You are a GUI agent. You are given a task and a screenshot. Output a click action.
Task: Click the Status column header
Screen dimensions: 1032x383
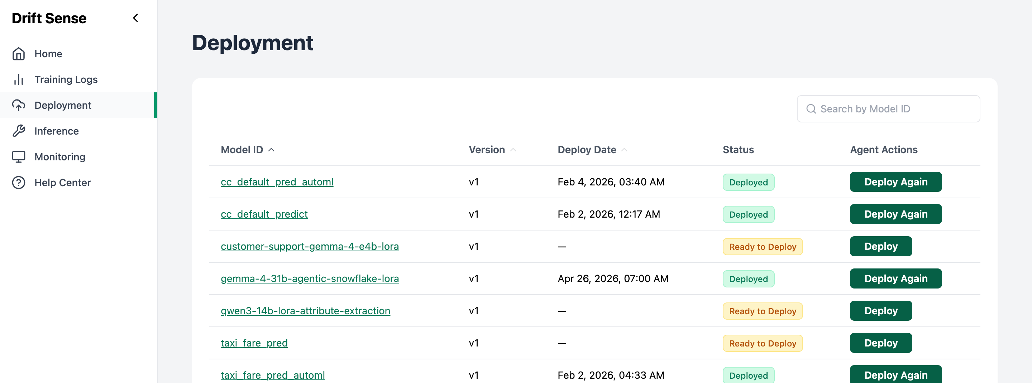coord(738,150)
